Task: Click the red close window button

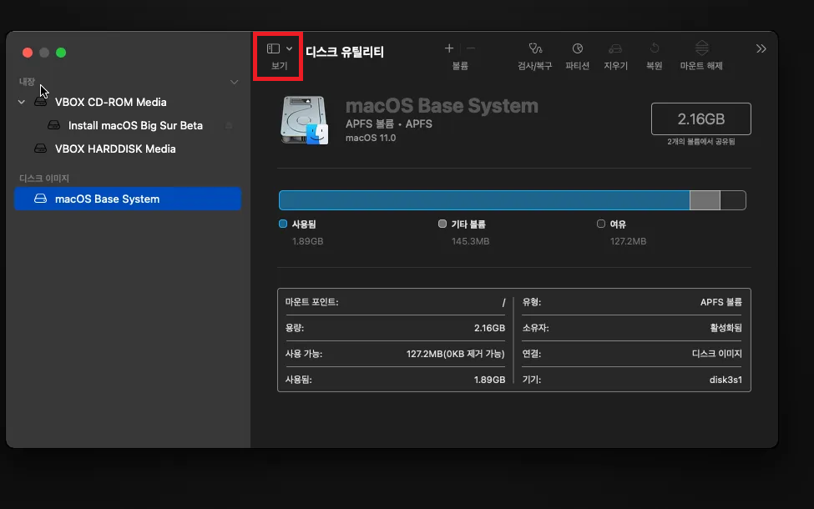Action: 28,53
